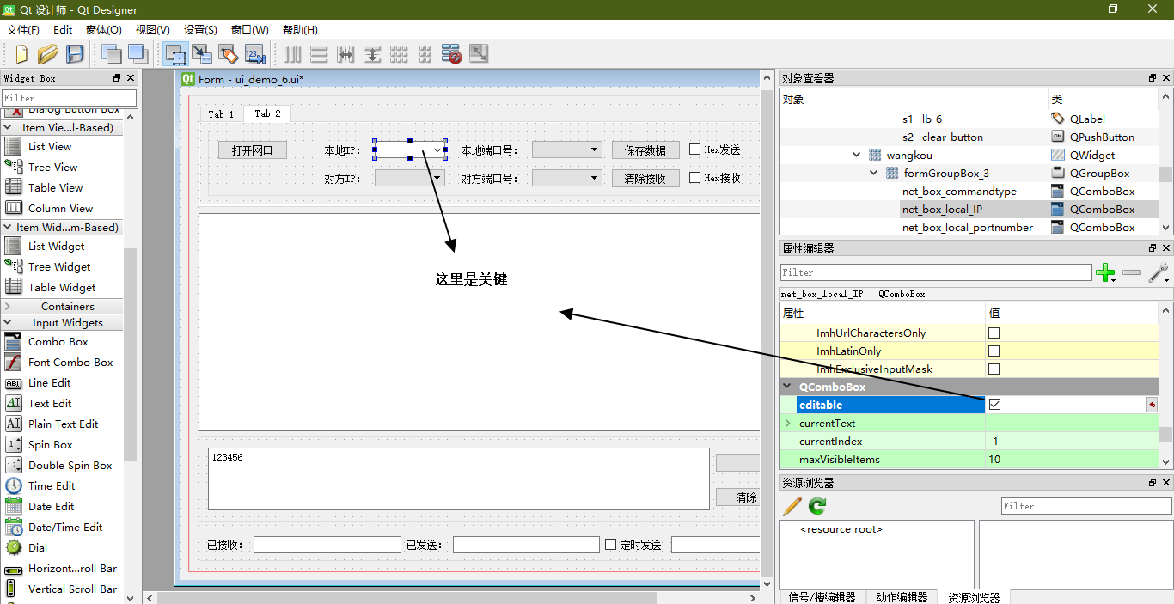Select the Edit Widgets mode icon

176,54
